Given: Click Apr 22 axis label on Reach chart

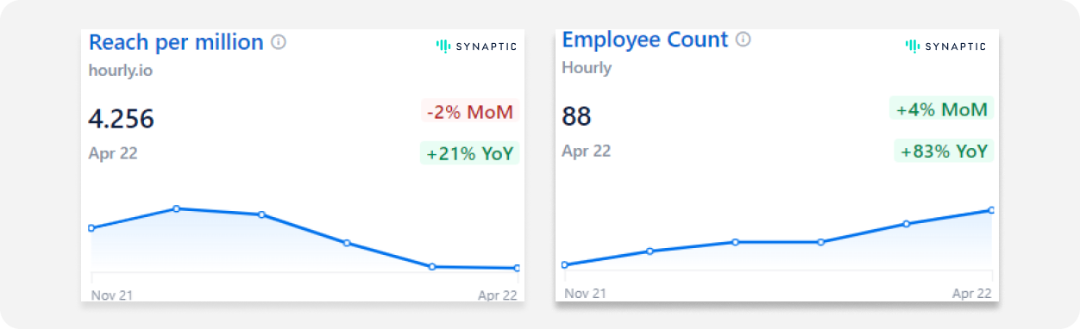Looking at the screenshot, I should pyautogui.click(x=498, y=295).
